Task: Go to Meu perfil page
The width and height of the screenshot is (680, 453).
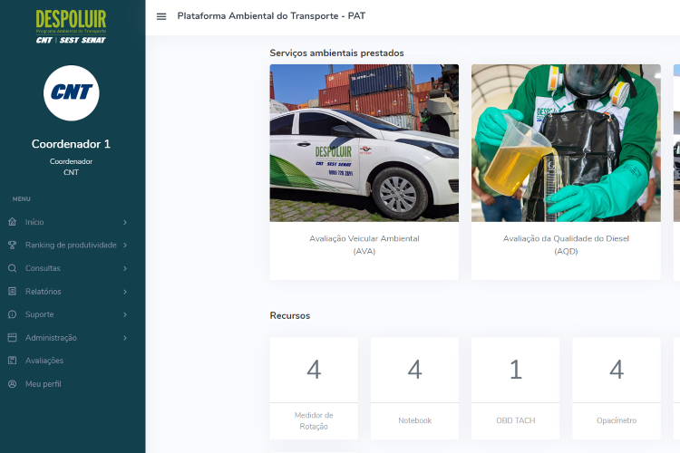Action: [44, 384]
